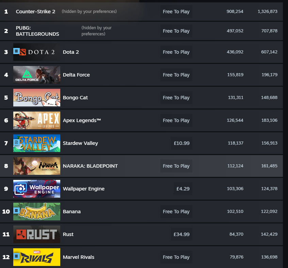Click the Wallpaper Engine thumbnail image

pyautogui.click(x=37, y=189)
